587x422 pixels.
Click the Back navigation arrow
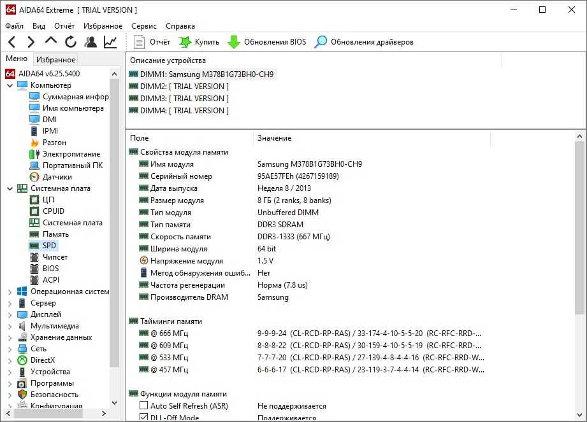click(x=11, y=42)
